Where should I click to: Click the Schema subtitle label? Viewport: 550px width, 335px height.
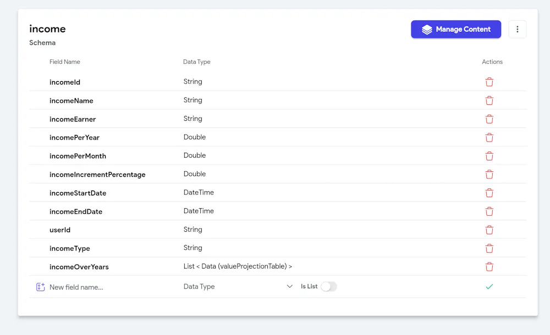tap(42, 43)
